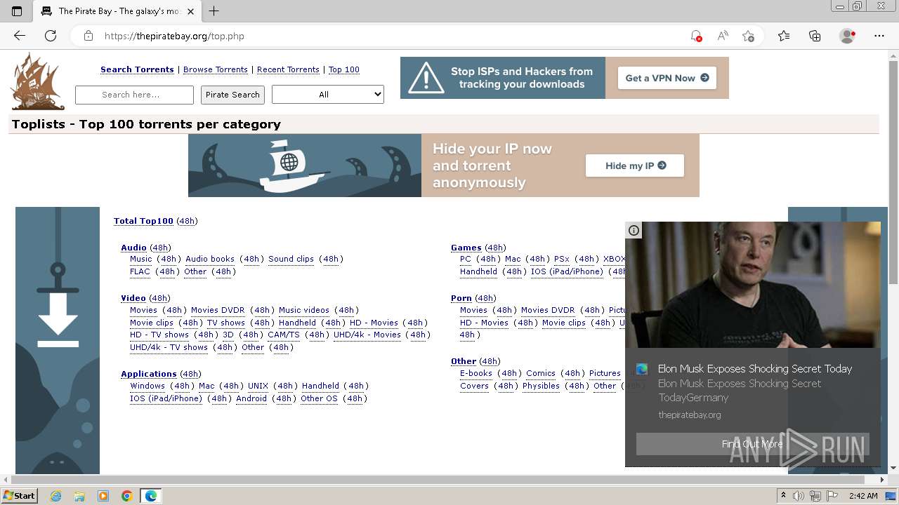Launch Chrome from the taskbar

127,496
